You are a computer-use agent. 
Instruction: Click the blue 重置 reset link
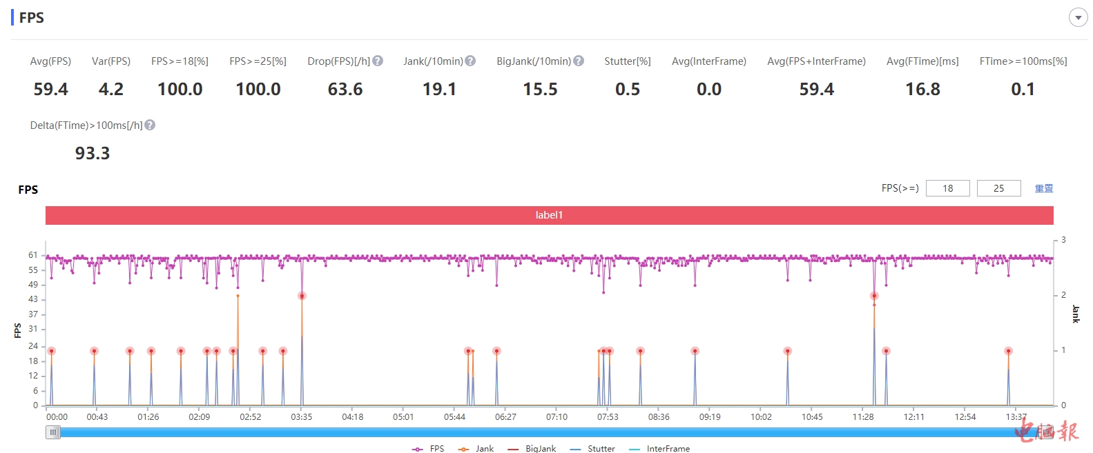point(1043,188)
